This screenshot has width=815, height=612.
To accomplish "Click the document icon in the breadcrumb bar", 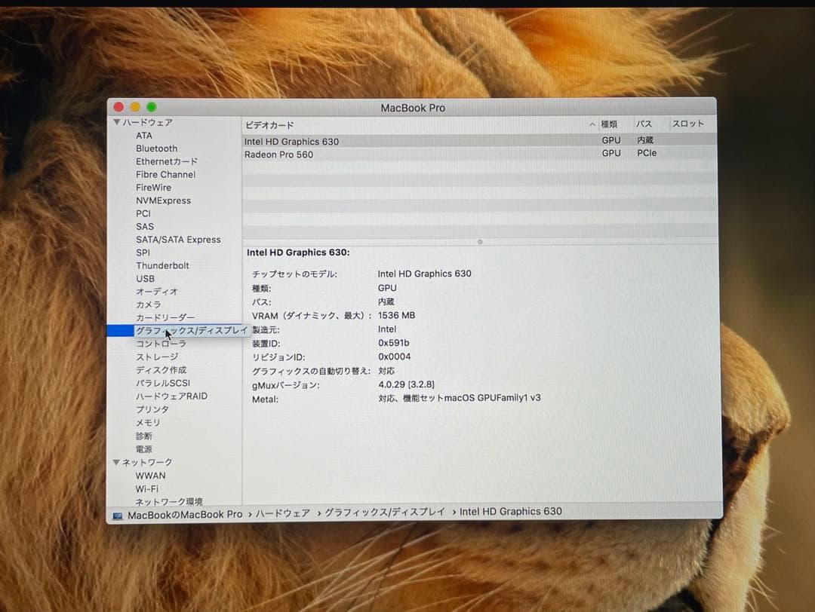I will (x=116, y=511).
